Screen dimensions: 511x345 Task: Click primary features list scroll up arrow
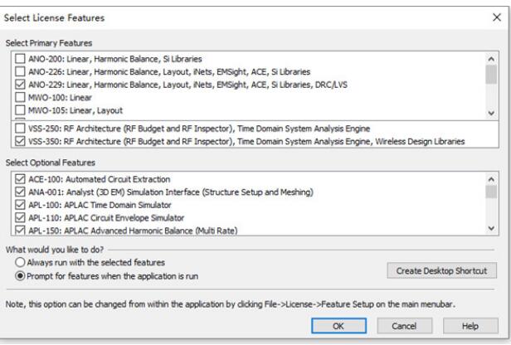(491, 59)
